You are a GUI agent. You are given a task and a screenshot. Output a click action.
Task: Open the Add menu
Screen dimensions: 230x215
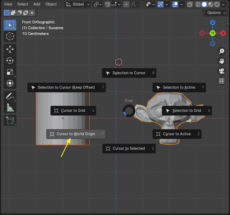[37, 4]
